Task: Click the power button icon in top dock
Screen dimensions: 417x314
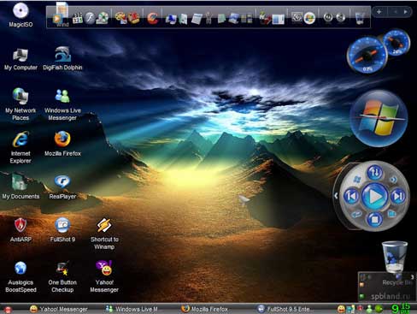Action: point(328,18)
